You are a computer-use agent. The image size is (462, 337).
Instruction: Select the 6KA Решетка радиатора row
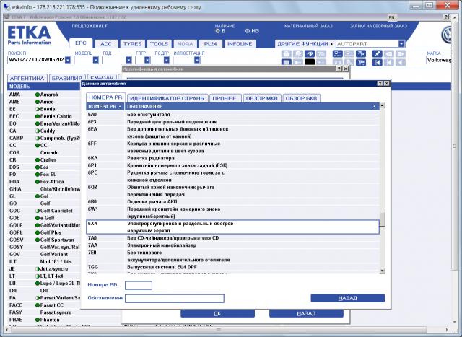(232, 158)
